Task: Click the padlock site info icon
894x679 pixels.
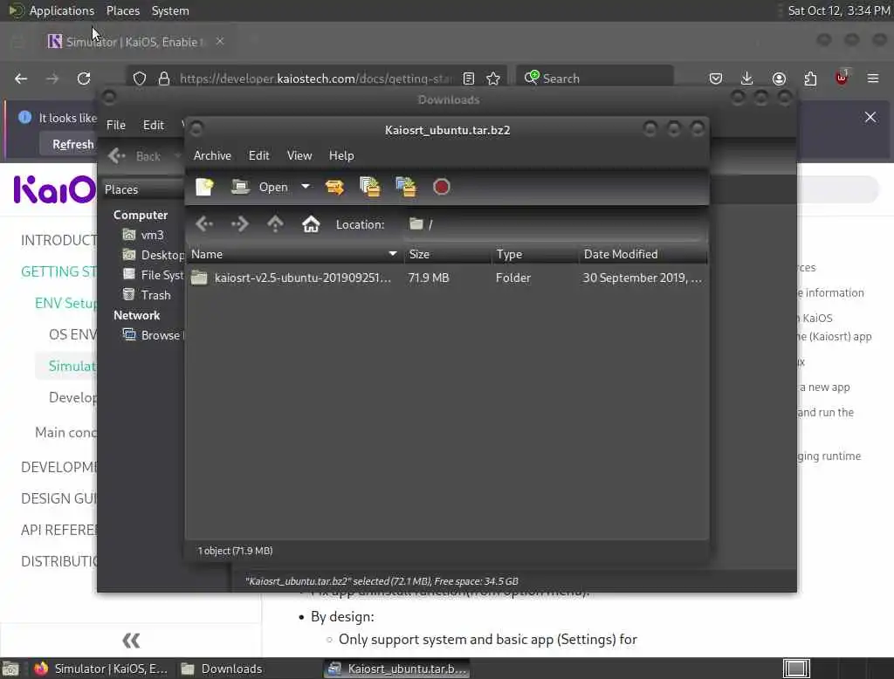Action: click(x=164, y=79)
